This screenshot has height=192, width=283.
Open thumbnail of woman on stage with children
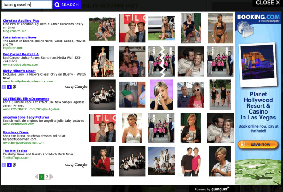pyautogui.click(x=102, y=61)
